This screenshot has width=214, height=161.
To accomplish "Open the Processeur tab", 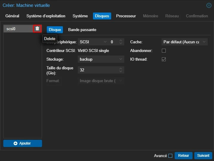I will [x=126, y=16].
